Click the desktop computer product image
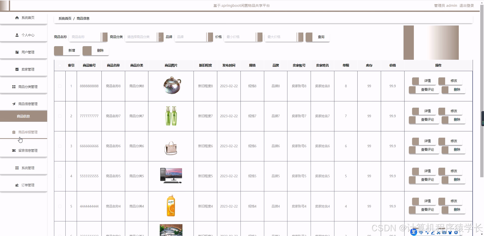The height and width of the screenshot is (236, 484). point(171,175)
